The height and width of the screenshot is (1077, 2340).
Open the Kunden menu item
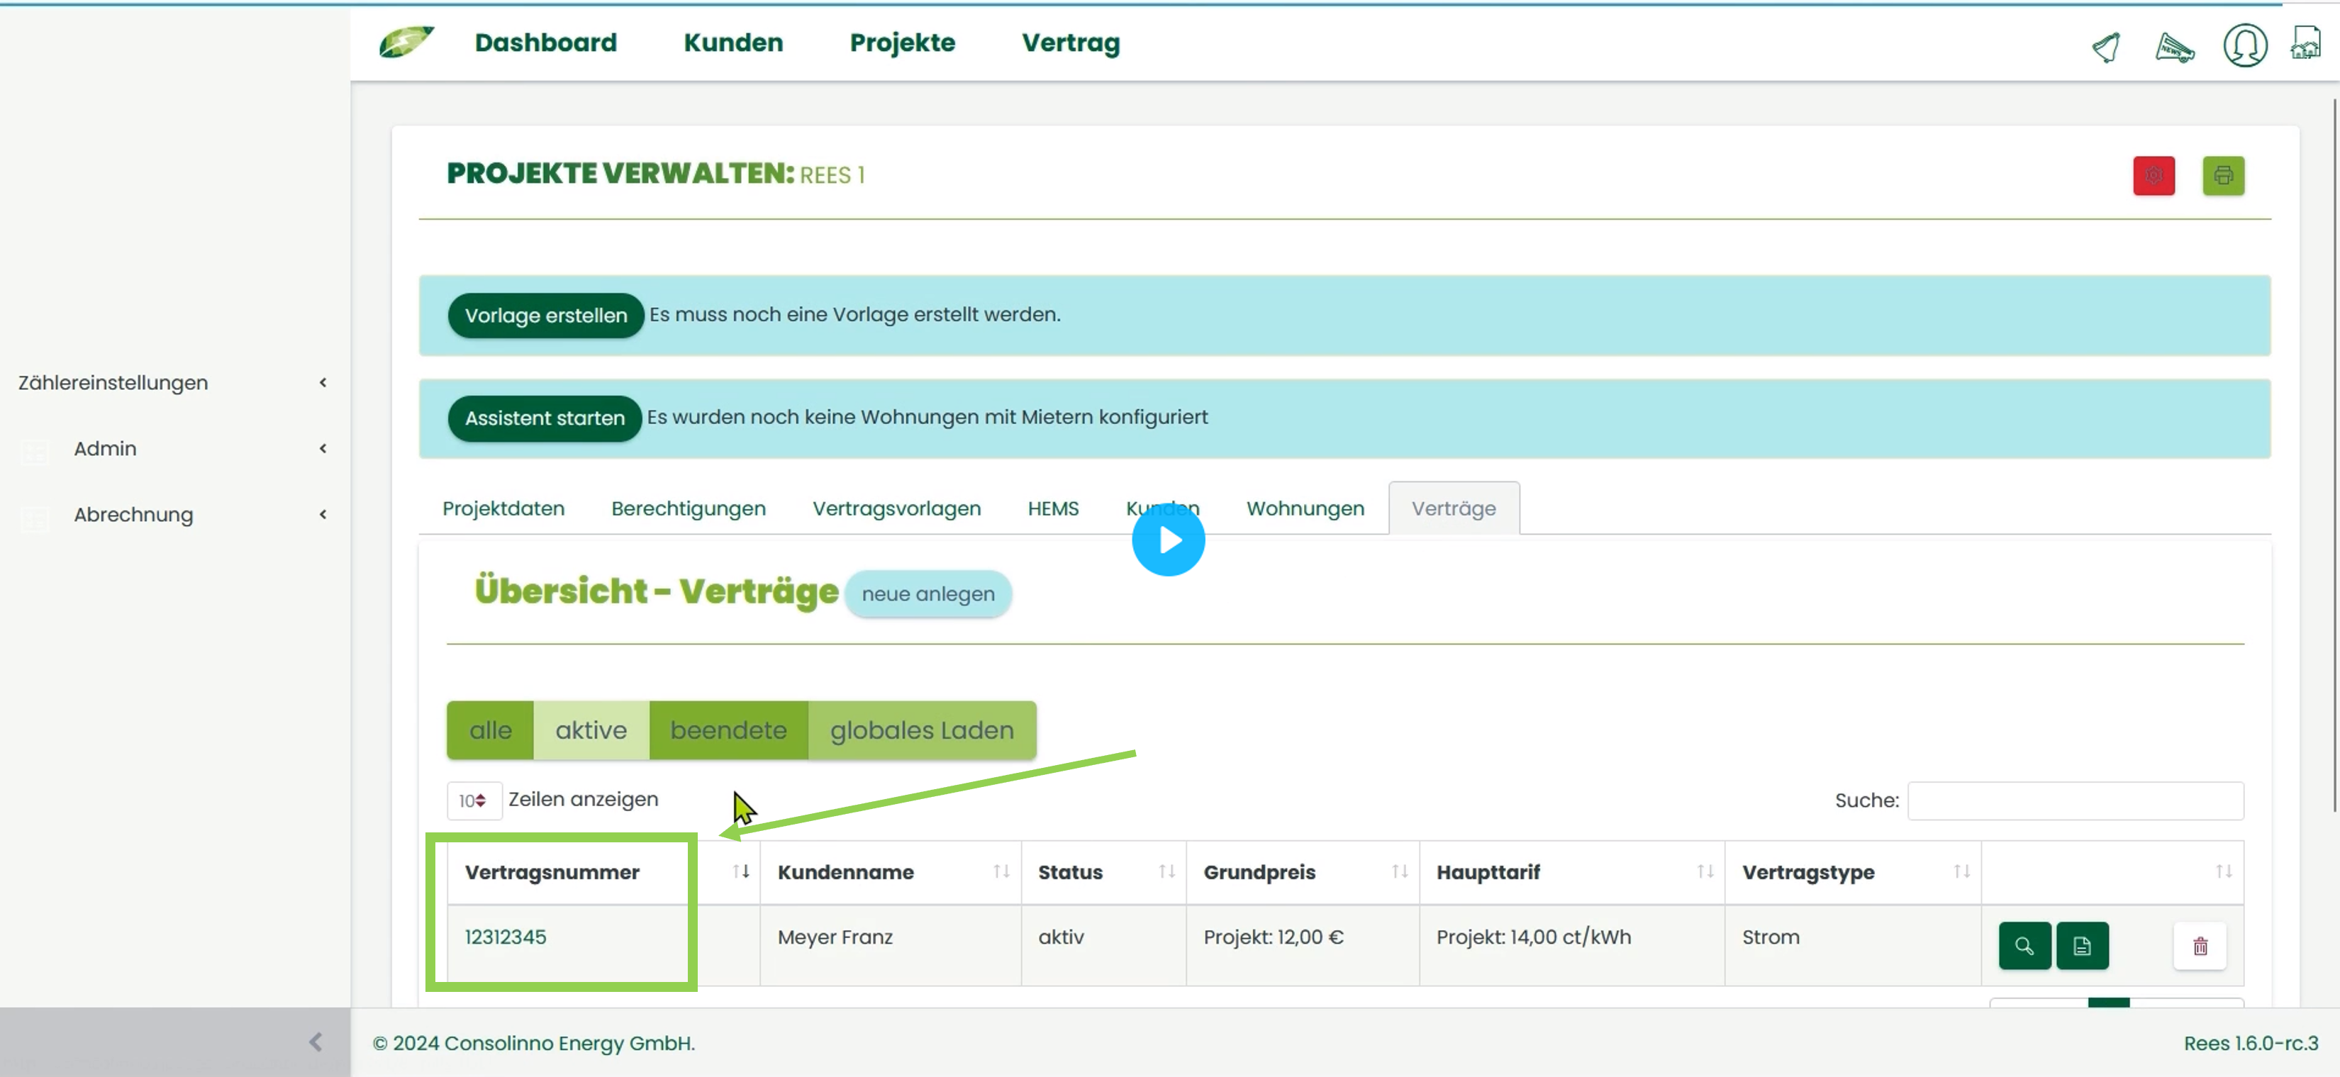pyautogui.click(x=732, y=43)
